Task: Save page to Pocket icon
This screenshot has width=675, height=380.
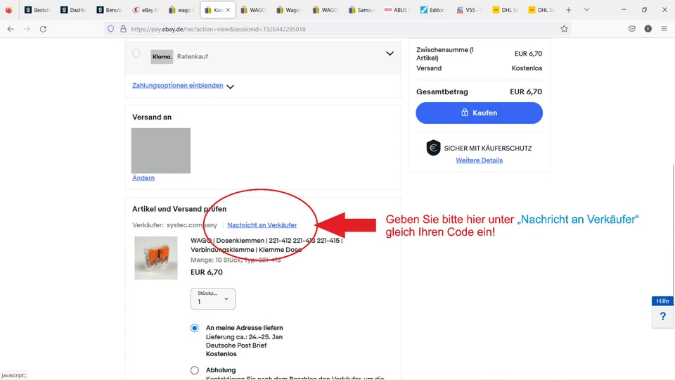Action: point(631,29)
